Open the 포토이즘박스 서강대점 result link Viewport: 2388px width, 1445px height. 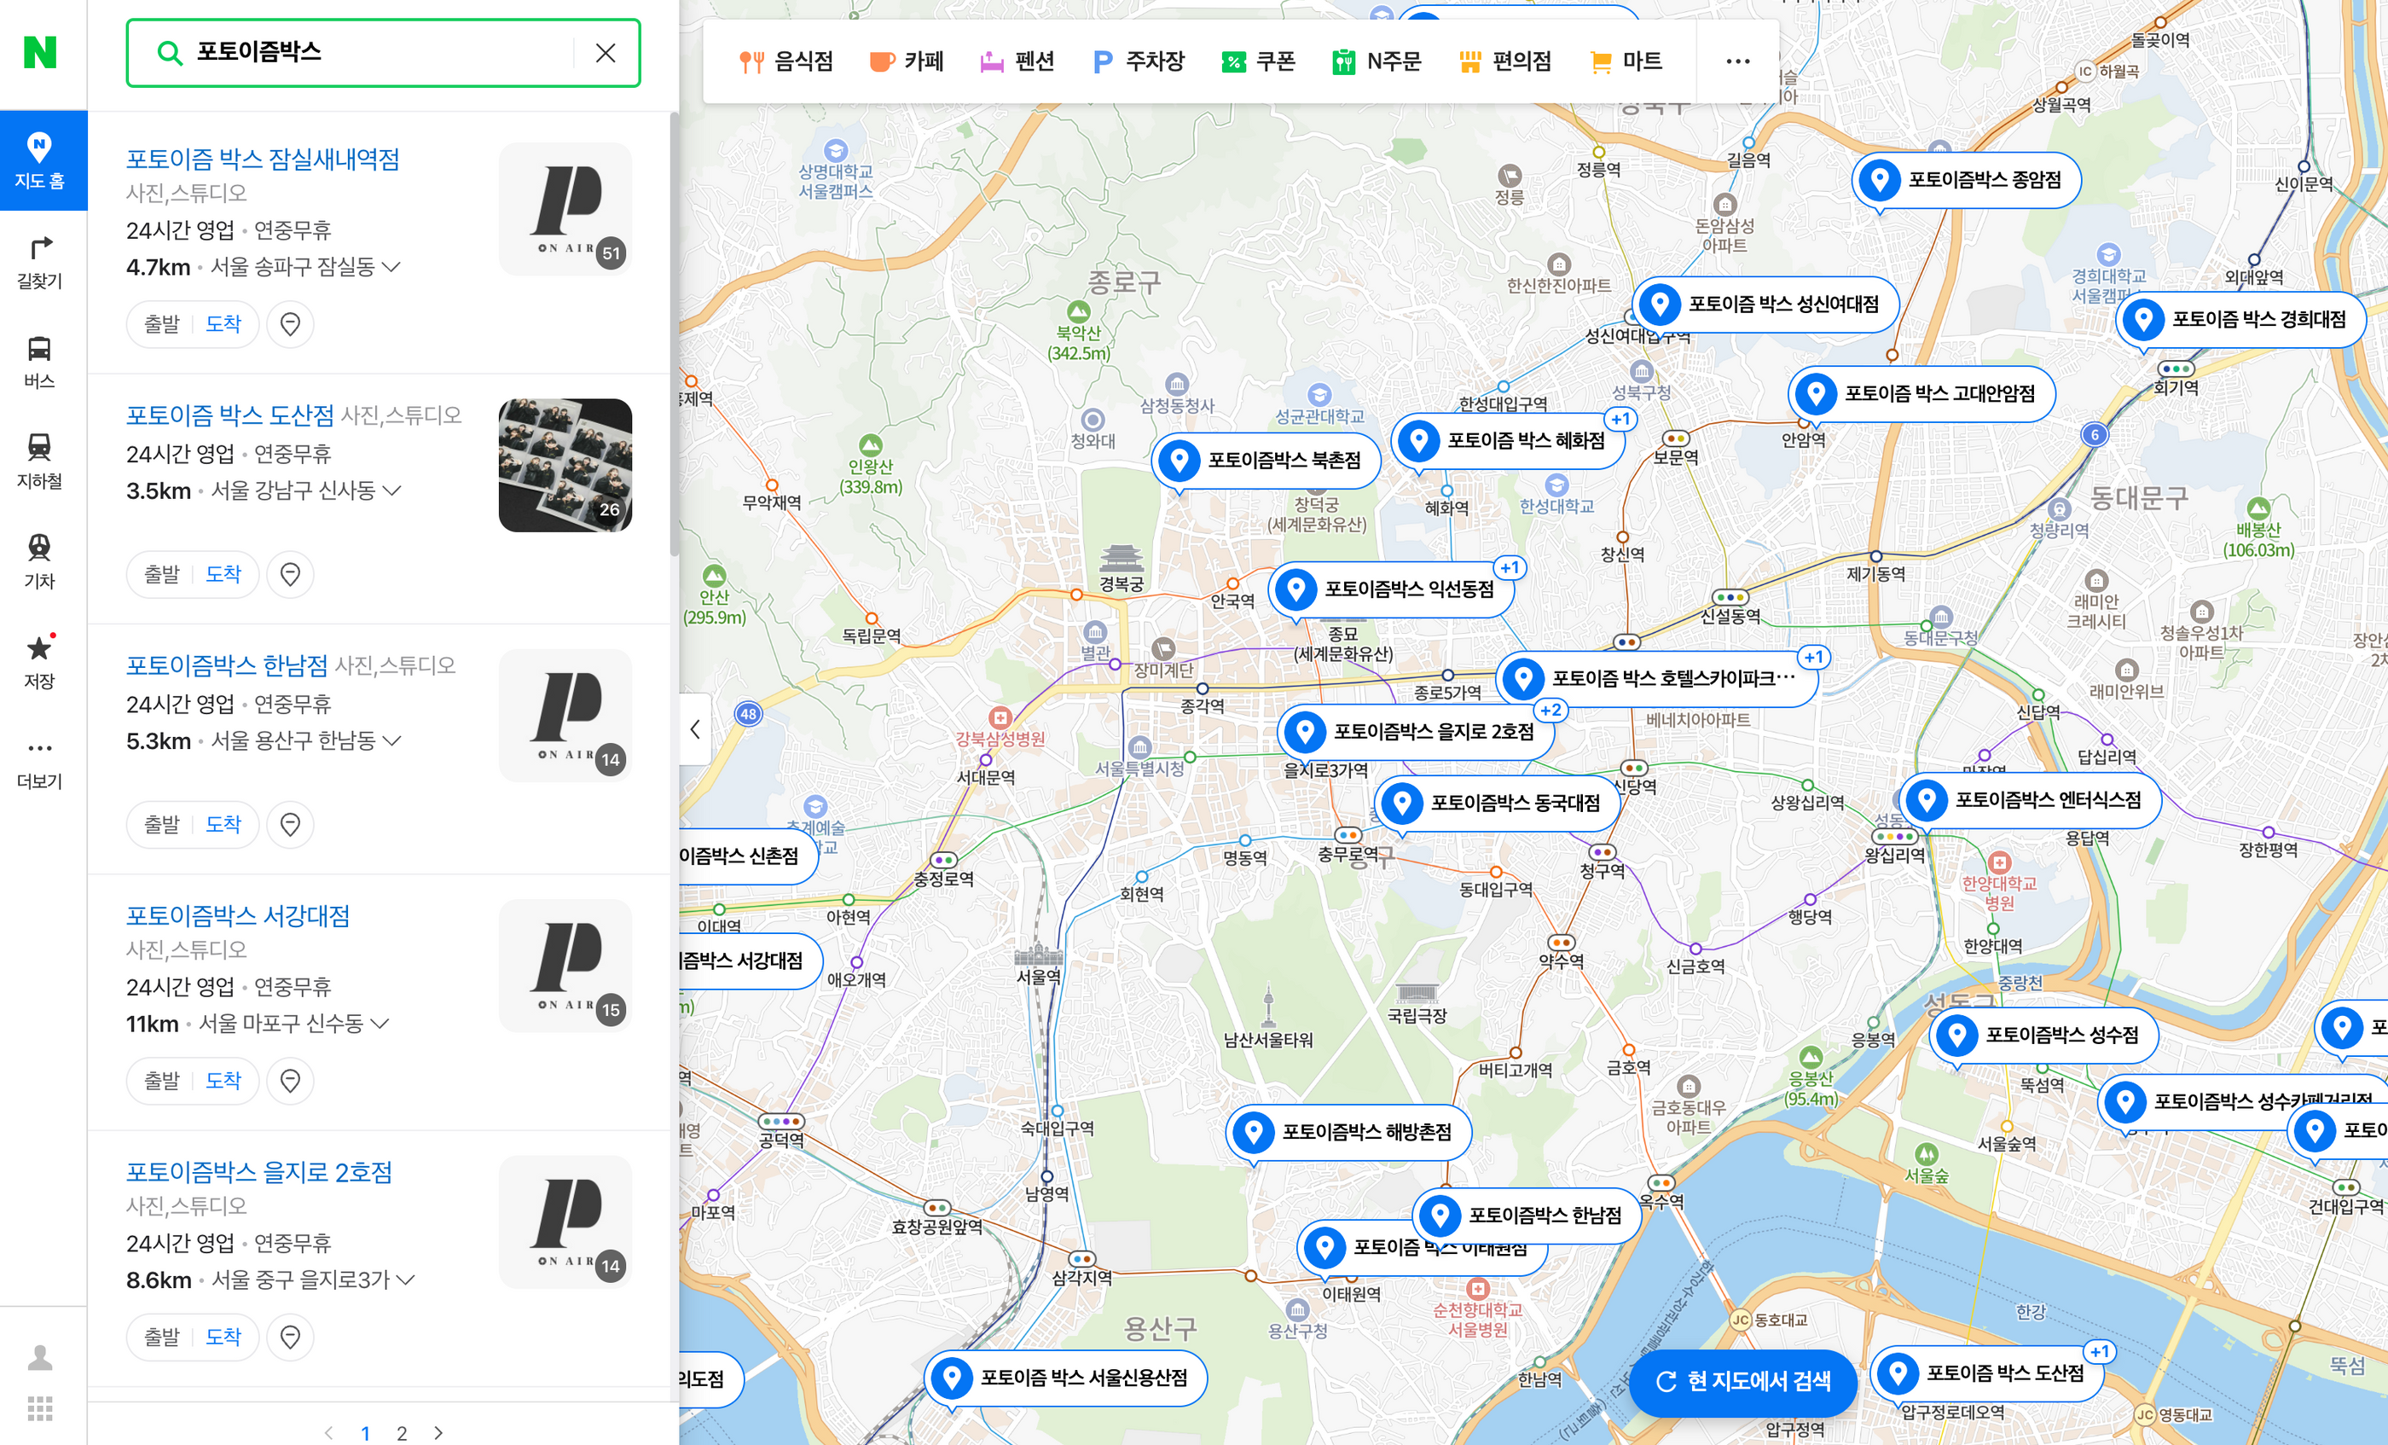(x=237, y=916)
